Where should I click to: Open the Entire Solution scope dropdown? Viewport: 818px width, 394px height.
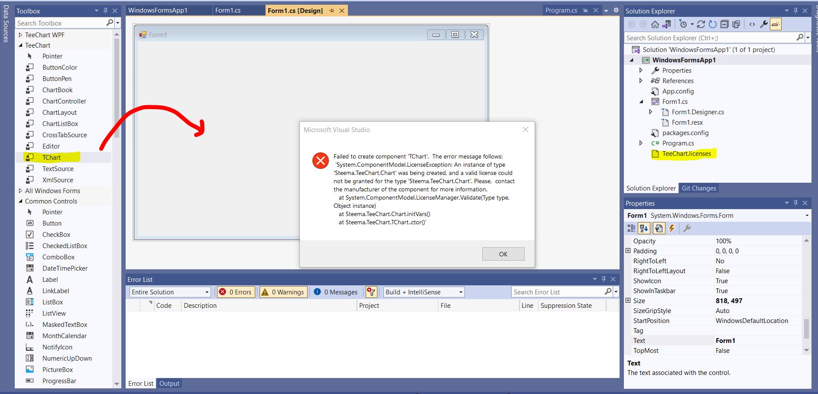pos(170,292)
